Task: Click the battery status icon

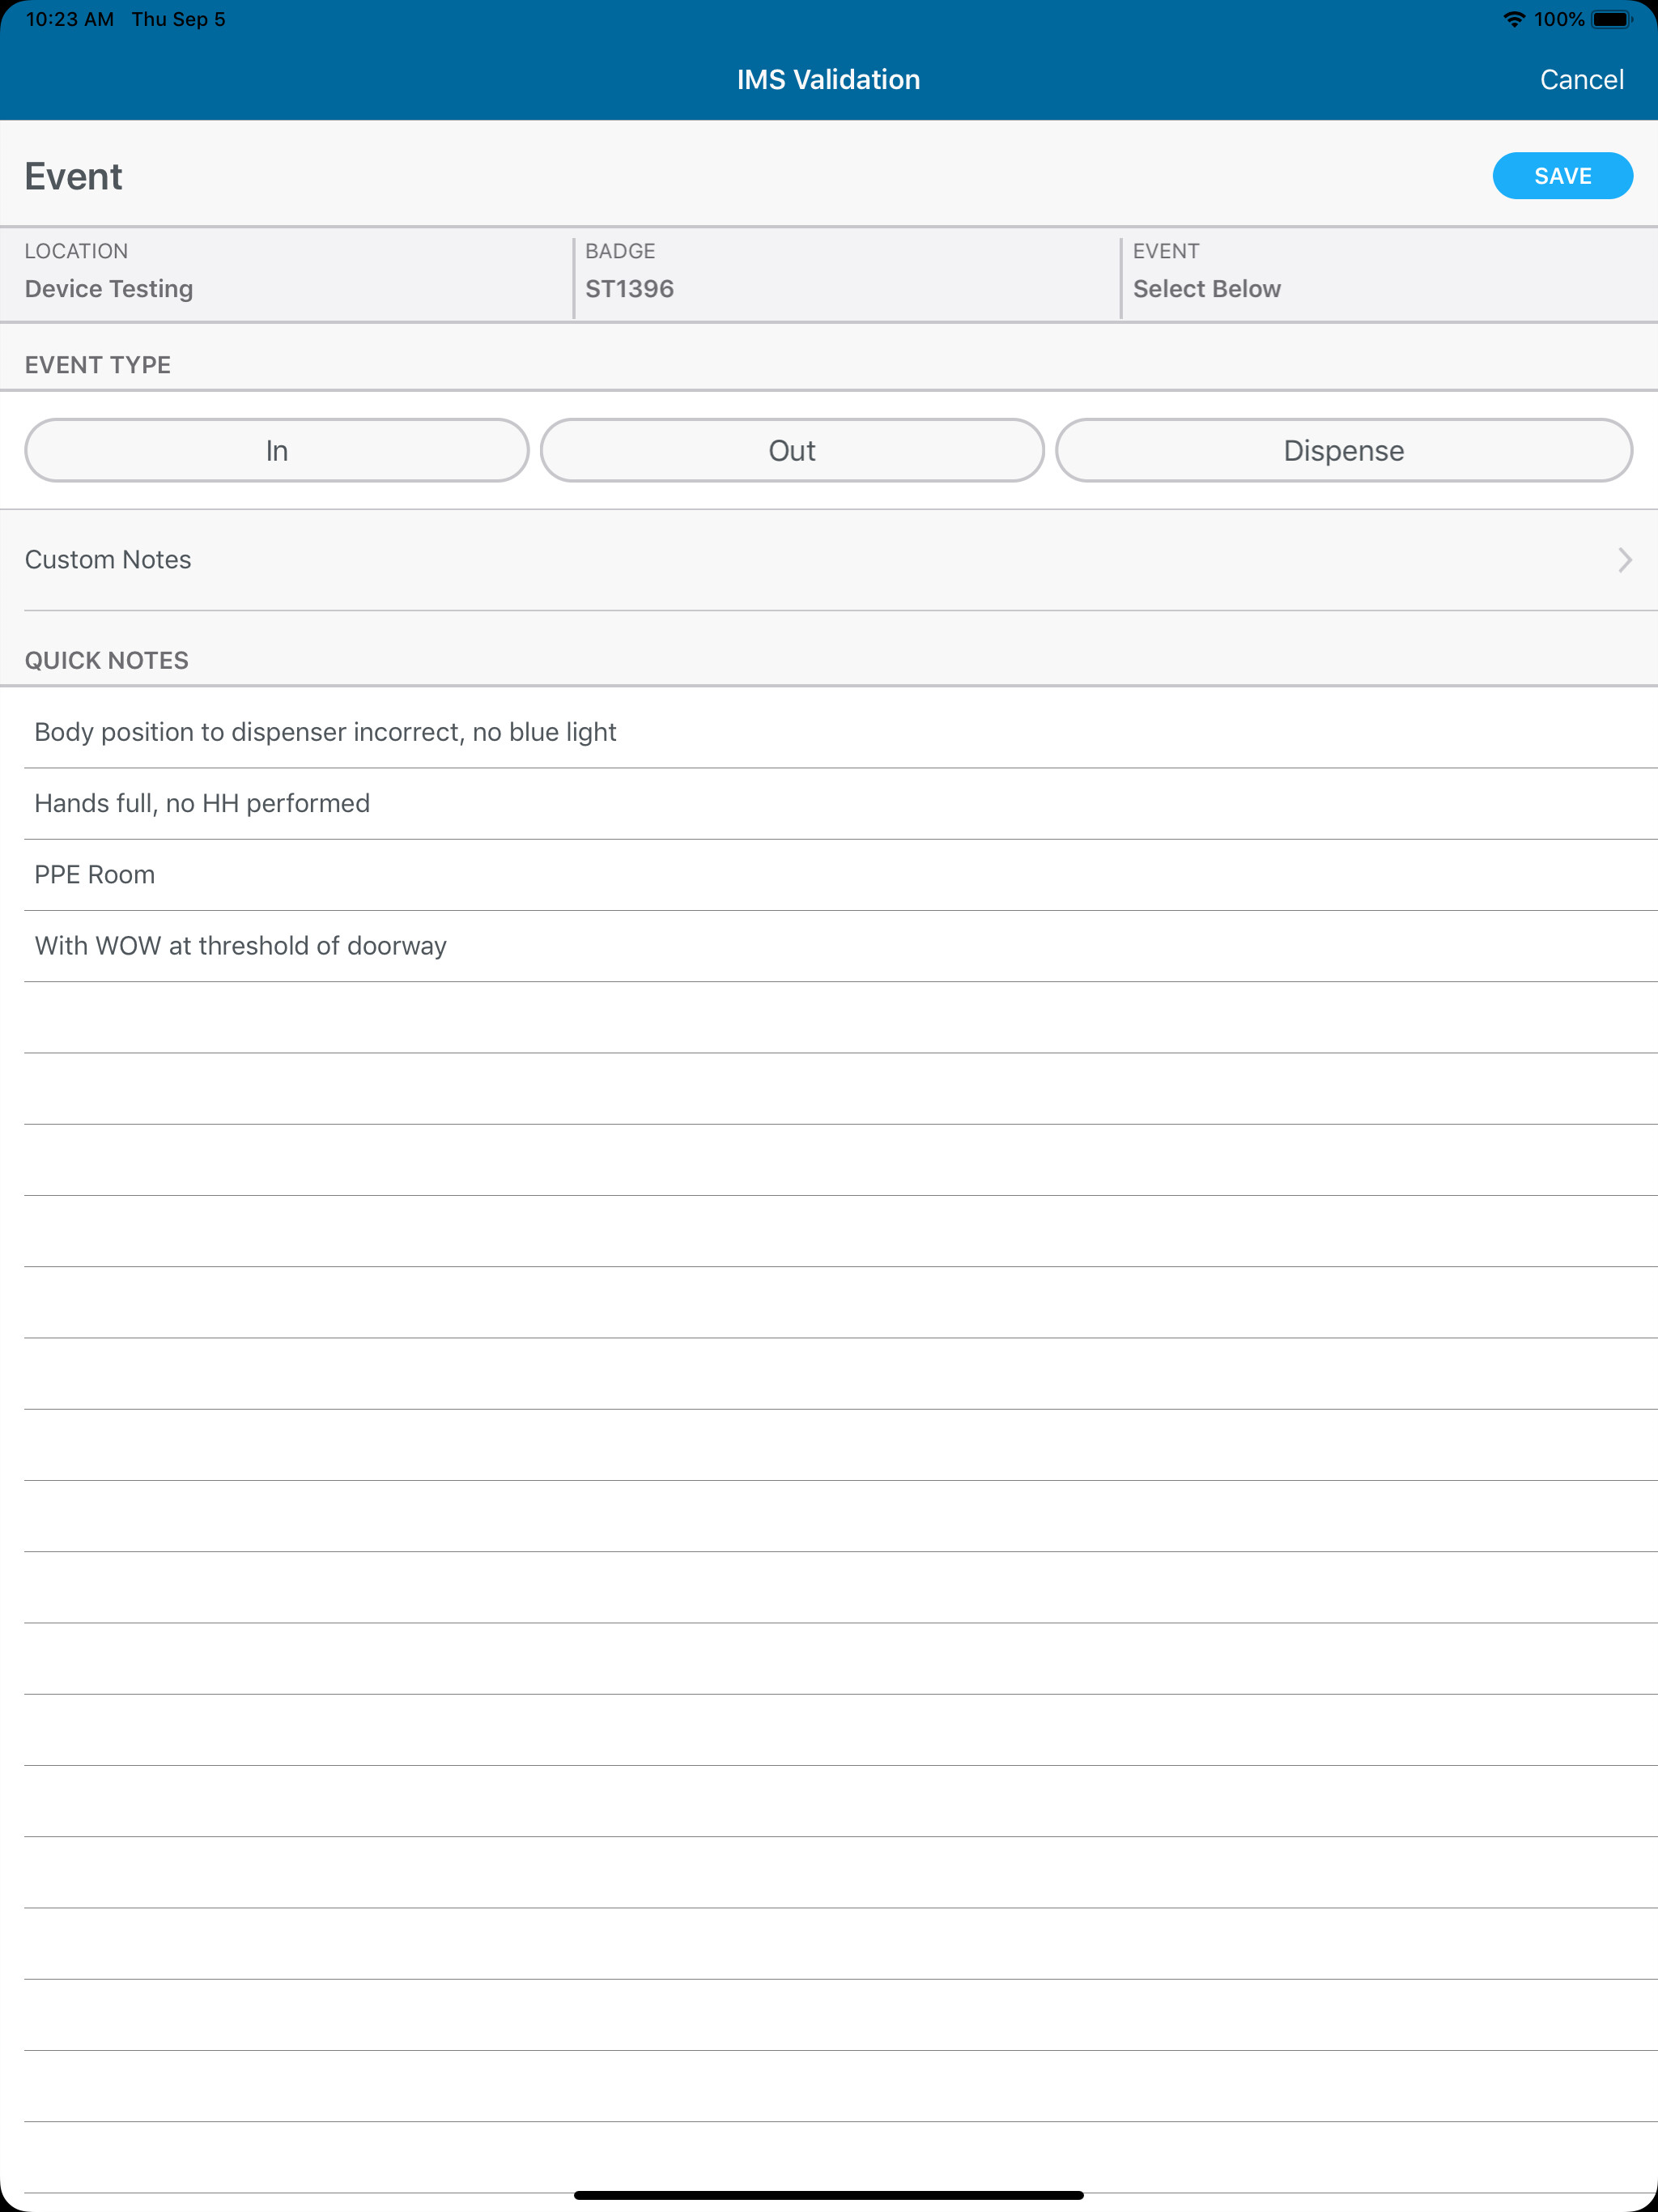Action: 1612,19
